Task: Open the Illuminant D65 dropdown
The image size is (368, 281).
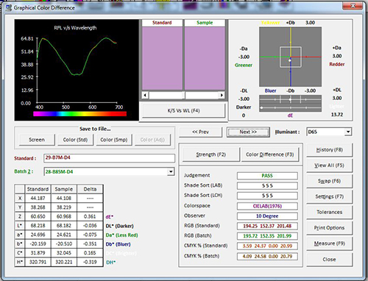Action: pos(348,132)
